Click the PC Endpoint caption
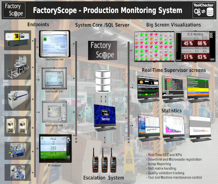This screenshot has height=184, width=218. (x=54, y=165)
